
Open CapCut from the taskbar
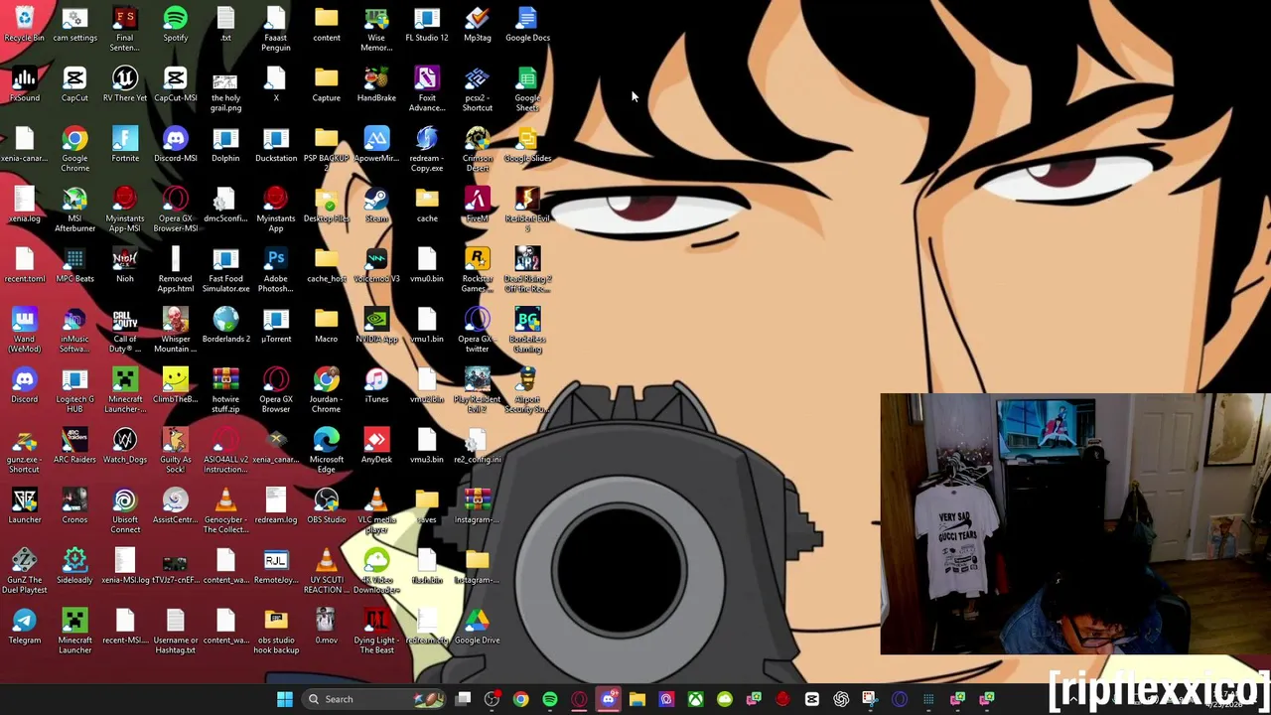[811, 699]
